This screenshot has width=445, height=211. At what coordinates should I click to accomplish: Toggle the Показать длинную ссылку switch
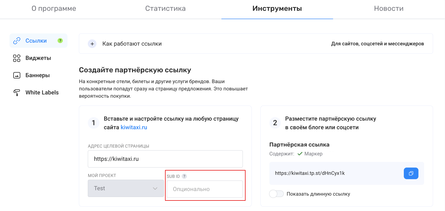coord(276,194)
